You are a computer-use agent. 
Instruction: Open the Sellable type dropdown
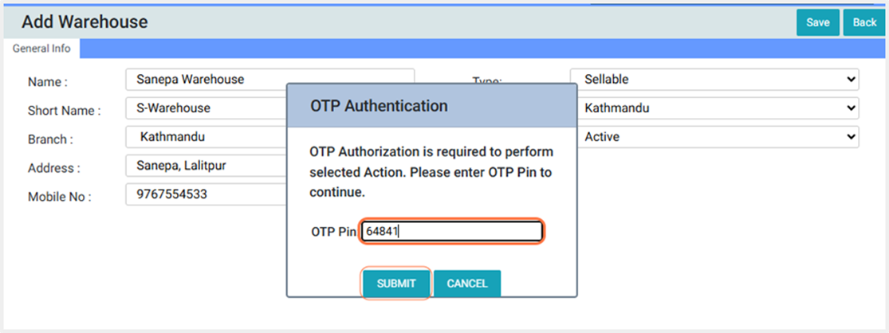click(x=714, y=80)
